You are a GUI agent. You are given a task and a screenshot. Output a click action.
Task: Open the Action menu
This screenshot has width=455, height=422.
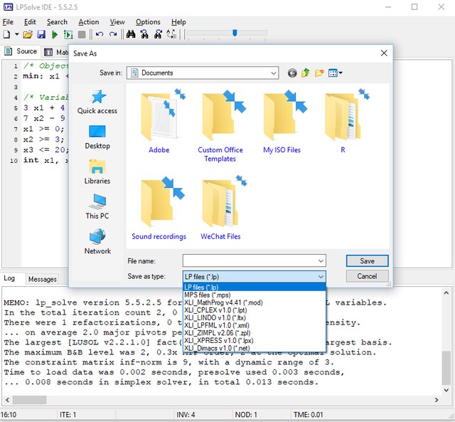click(x=88, y=22)
